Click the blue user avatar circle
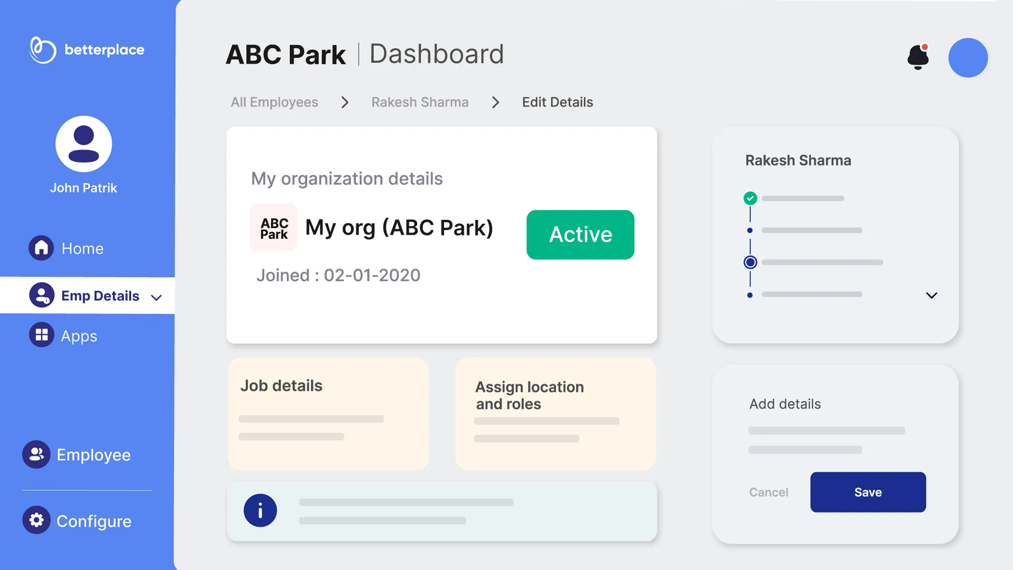This screenshot has height=570, width=1013. [967, 58]
